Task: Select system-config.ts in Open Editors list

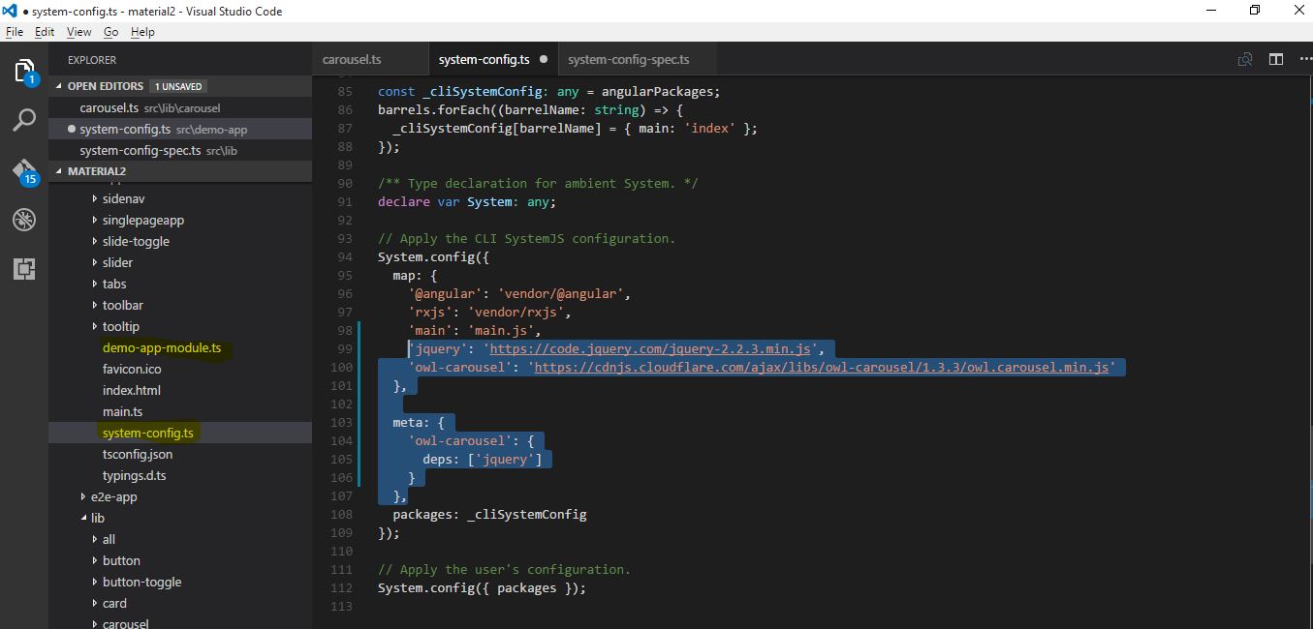Action: [x=180, y=129]
